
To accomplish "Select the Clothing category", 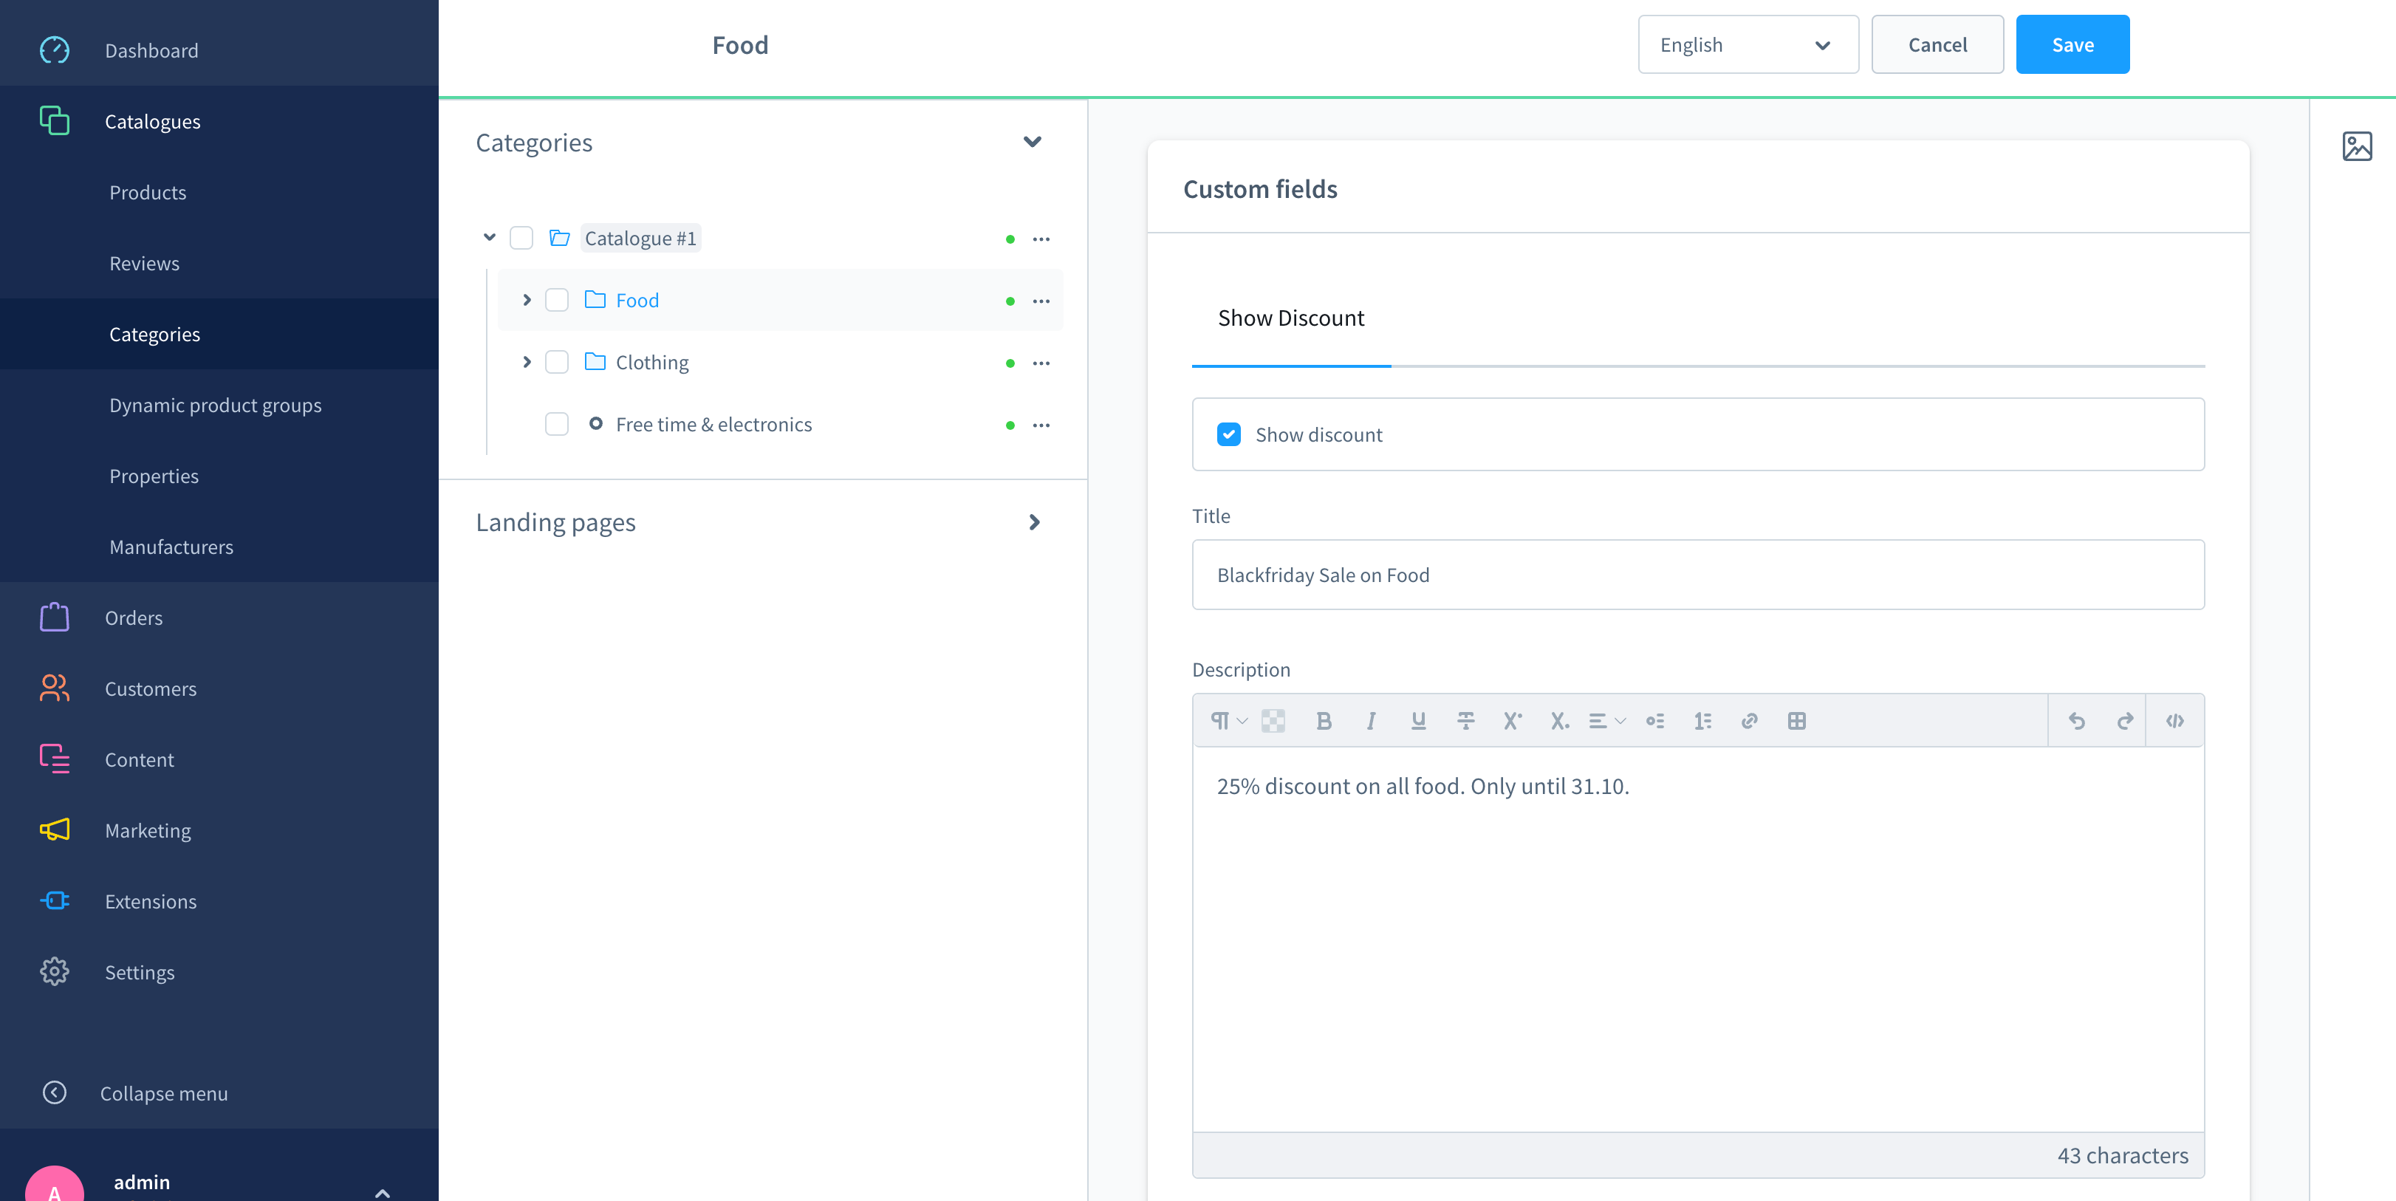I will coord(652,362).
